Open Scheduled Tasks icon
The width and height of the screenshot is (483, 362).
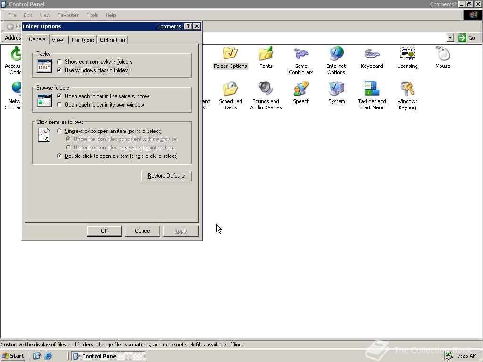pyautogui.click(x=230, y=96)
